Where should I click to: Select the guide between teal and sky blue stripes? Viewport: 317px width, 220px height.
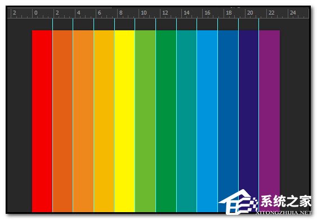pos(197,115)
